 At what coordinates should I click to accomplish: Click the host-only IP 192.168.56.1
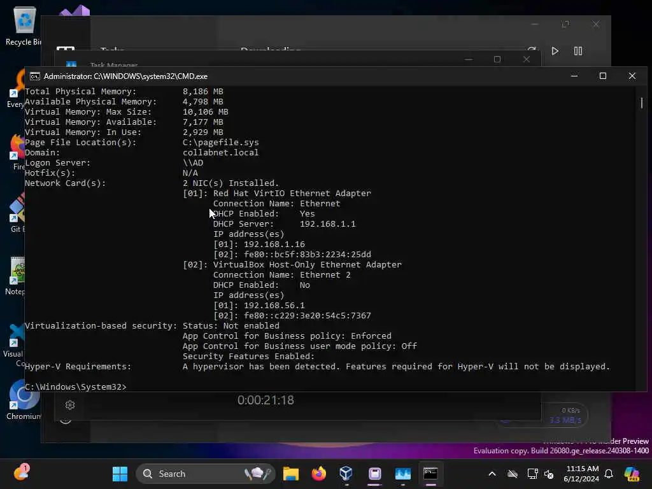274,305
